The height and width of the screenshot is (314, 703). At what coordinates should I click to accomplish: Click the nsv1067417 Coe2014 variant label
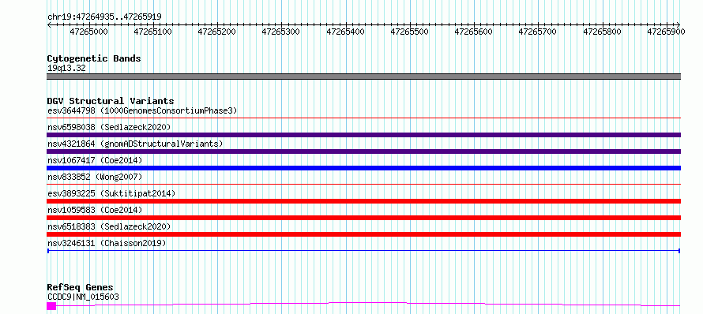coord(94,160)
